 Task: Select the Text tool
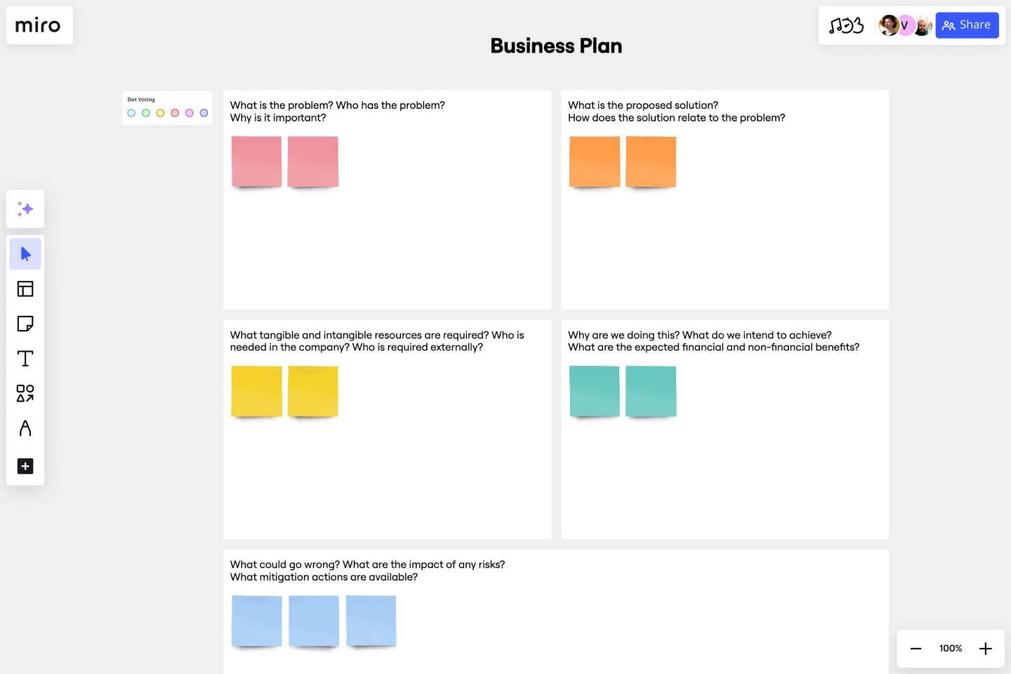pos(25,358)
